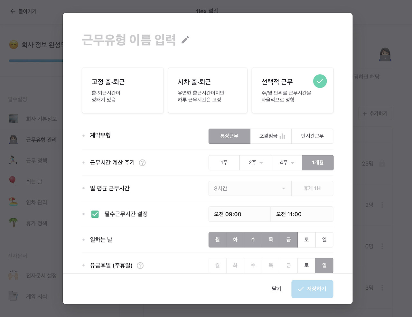Select the 고정 출·퇴근 work type card
The height and width of the screenshot is (317, 412).
[x=123, y=90]
